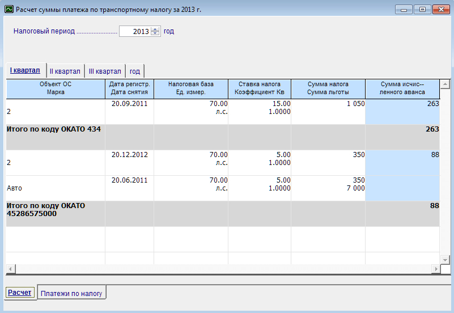
Task: Click the Налоговая база column header
Action: click(x=191, y=88)
